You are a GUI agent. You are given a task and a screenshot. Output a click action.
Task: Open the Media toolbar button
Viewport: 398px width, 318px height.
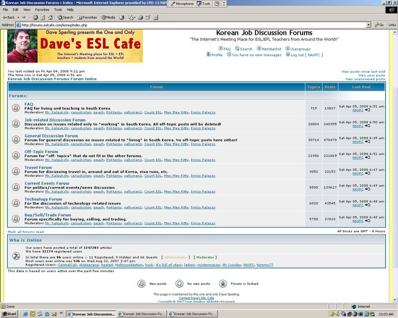coord(108,17)
